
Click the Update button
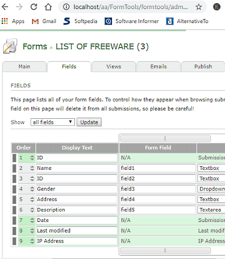89,122
